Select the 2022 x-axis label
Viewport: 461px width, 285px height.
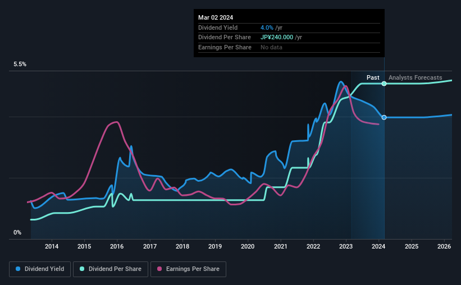(313, 246)
